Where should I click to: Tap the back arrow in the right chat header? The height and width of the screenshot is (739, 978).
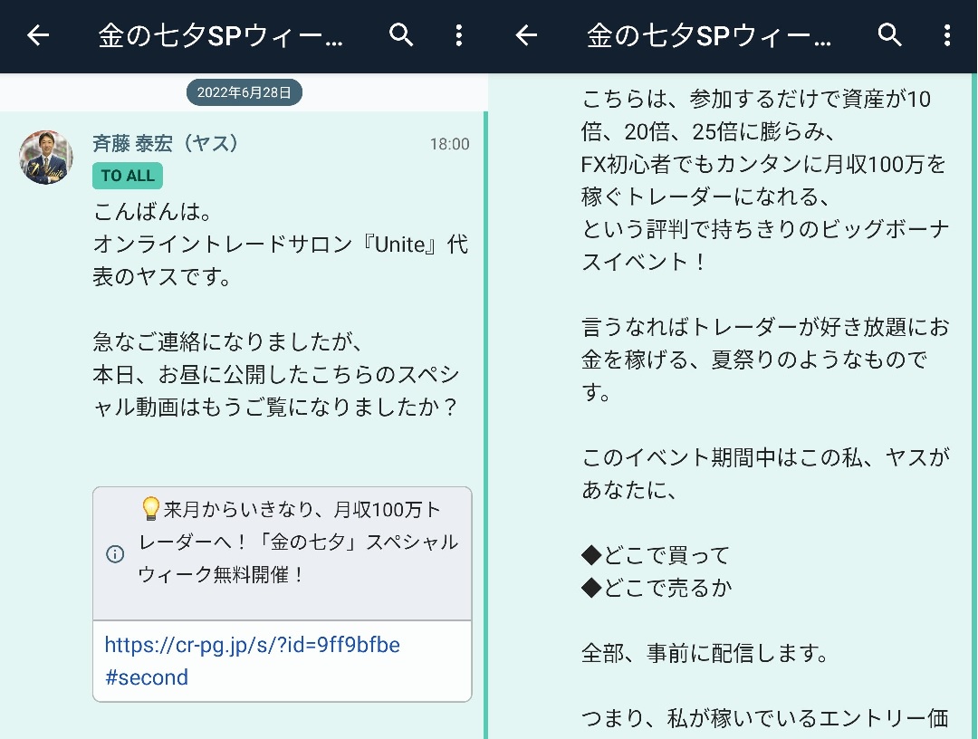[x=526, y=35]
